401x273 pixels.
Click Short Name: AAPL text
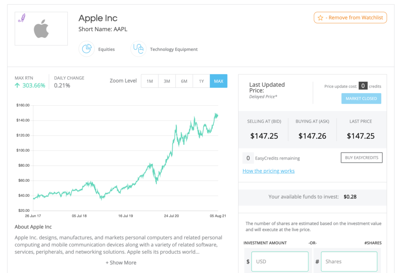coord(103,29)
